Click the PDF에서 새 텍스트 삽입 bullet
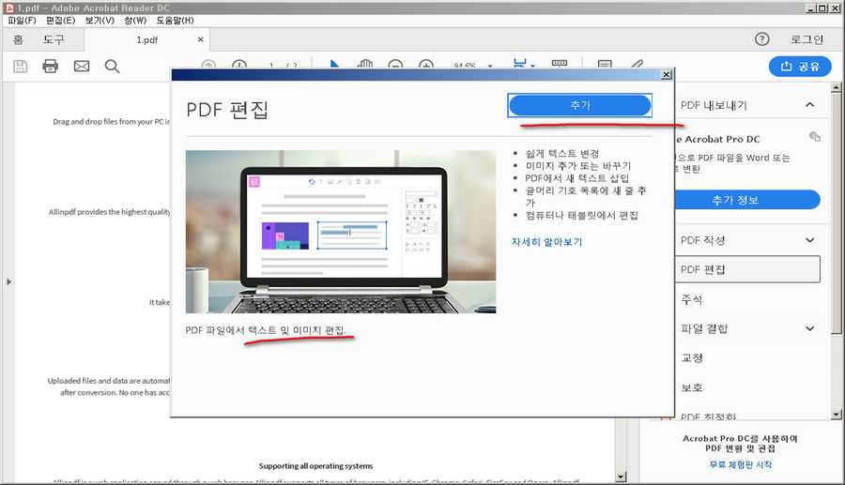Viewport: 845px width, 485px height. (x=576, y=178)
